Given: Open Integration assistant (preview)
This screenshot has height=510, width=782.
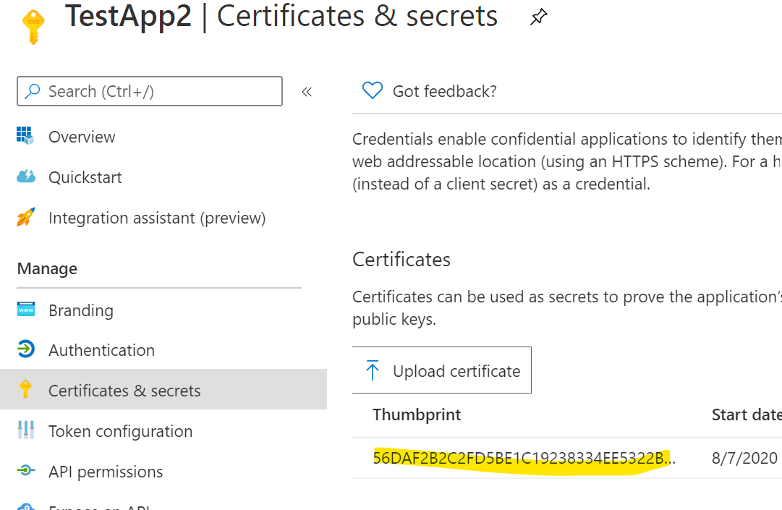Looking at the screenshot, I should [157, 218].
